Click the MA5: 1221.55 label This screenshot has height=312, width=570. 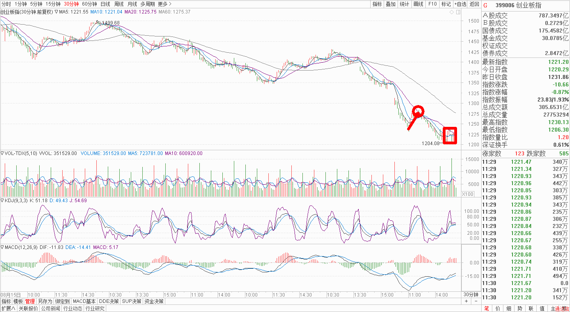click(74, 12)
